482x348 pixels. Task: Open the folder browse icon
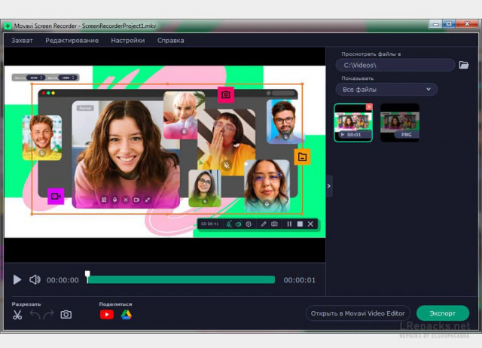point(464,65)
